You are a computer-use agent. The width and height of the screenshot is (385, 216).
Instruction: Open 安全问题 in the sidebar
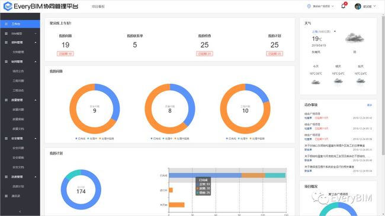[18, 148]
